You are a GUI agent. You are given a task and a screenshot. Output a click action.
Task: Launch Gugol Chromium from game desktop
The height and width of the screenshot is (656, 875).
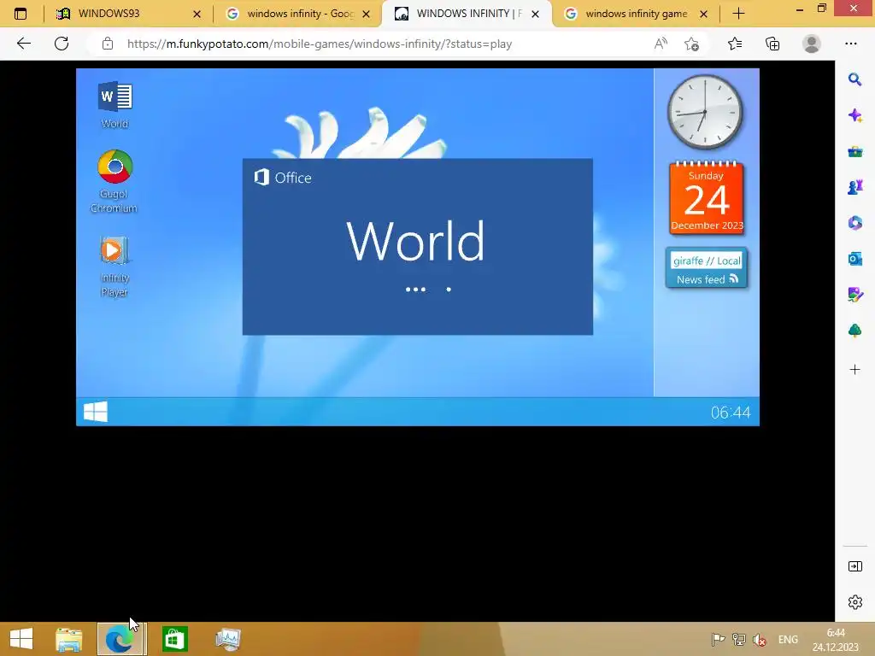click(115, 181)
